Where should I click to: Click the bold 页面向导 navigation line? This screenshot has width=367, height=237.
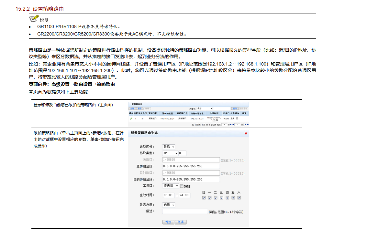[72, 84]
